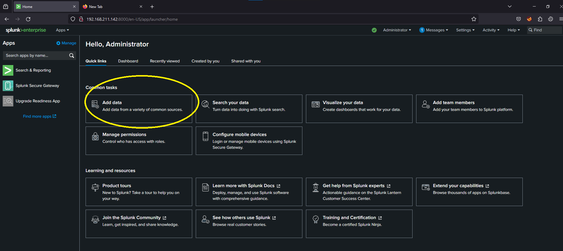
Task: Open the Firefox Pocket save icon
Action: pos(519,19)
